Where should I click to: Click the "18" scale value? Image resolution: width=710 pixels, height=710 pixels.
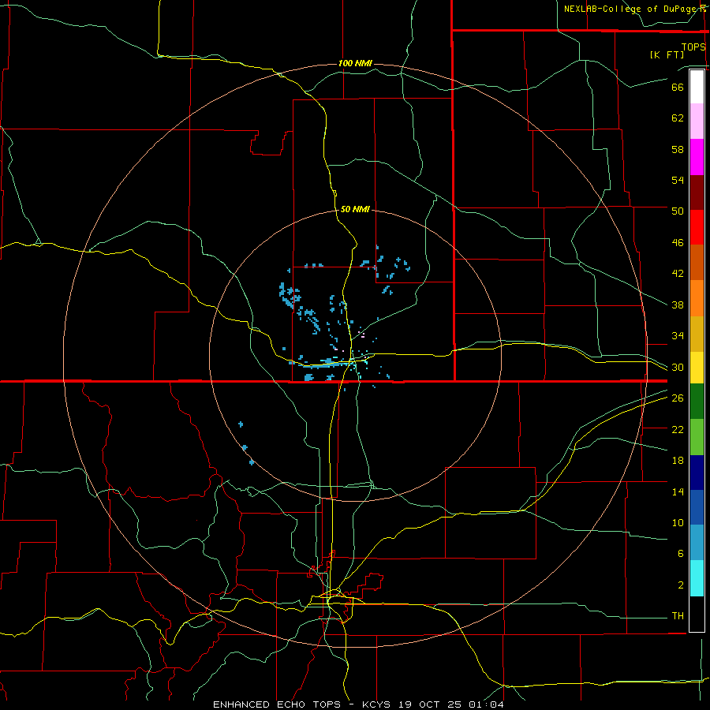pyautogui.click(x=678, y=461)
